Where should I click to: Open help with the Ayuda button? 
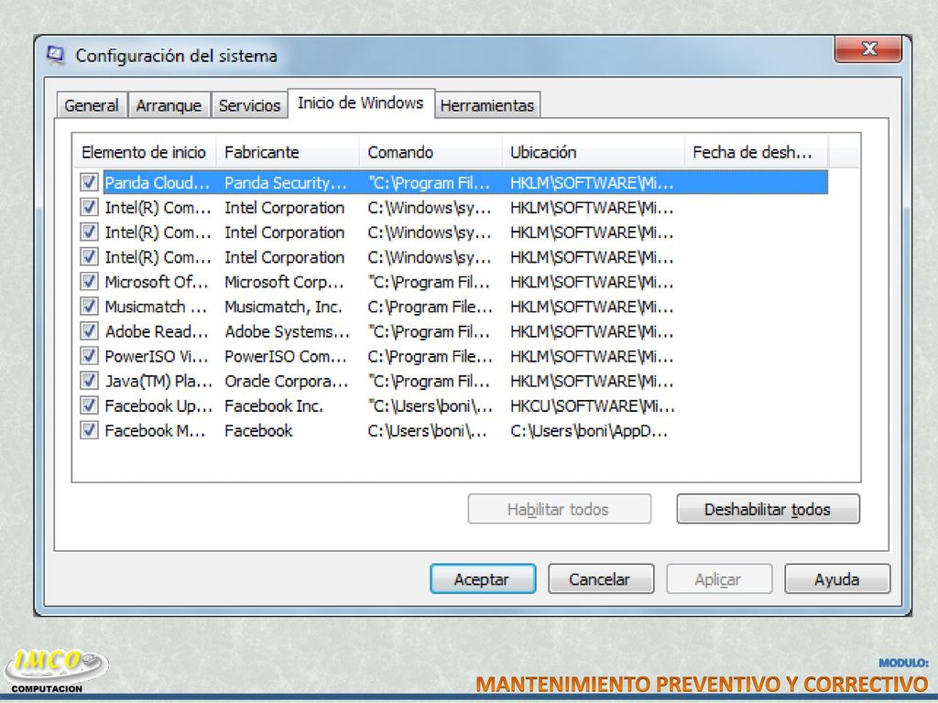pyautogui.click(x=837, y=579)
